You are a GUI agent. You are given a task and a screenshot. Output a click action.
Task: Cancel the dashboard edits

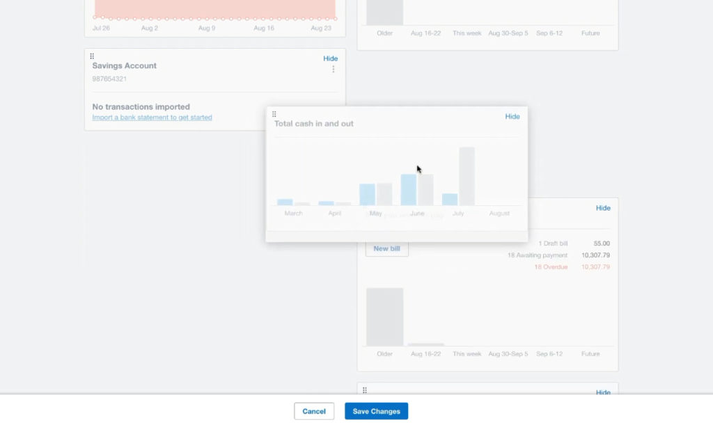pos(314,411)
